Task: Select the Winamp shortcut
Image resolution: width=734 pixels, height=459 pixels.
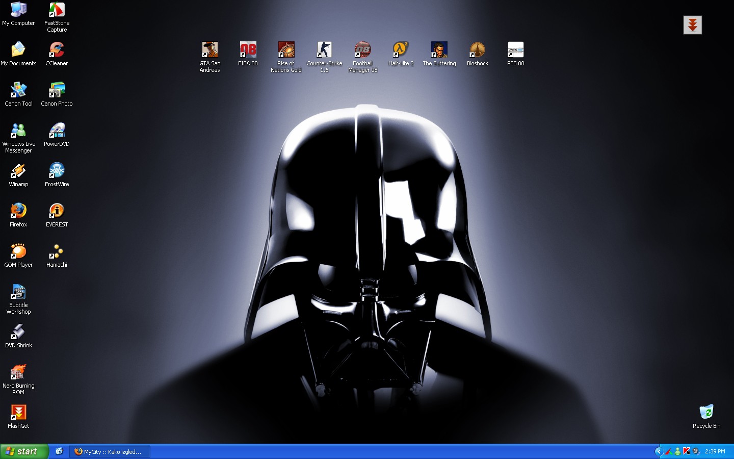Action: pyautogui.click(x=18, y=175)
